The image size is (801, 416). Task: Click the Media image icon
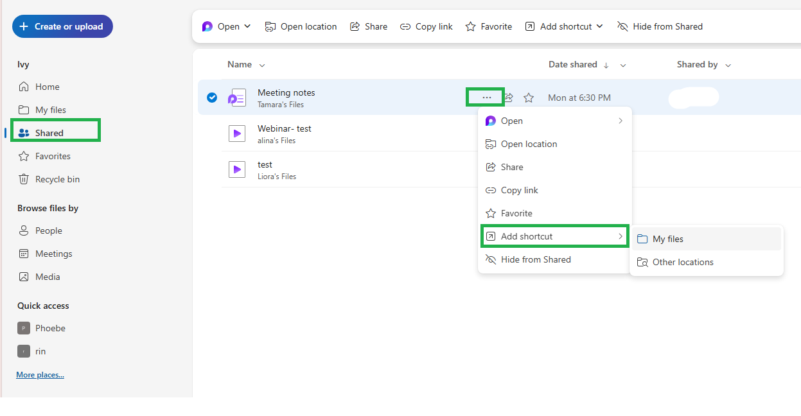[24, 277]
